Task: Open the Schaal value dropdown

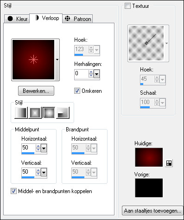Action: (x=162, y=103)
